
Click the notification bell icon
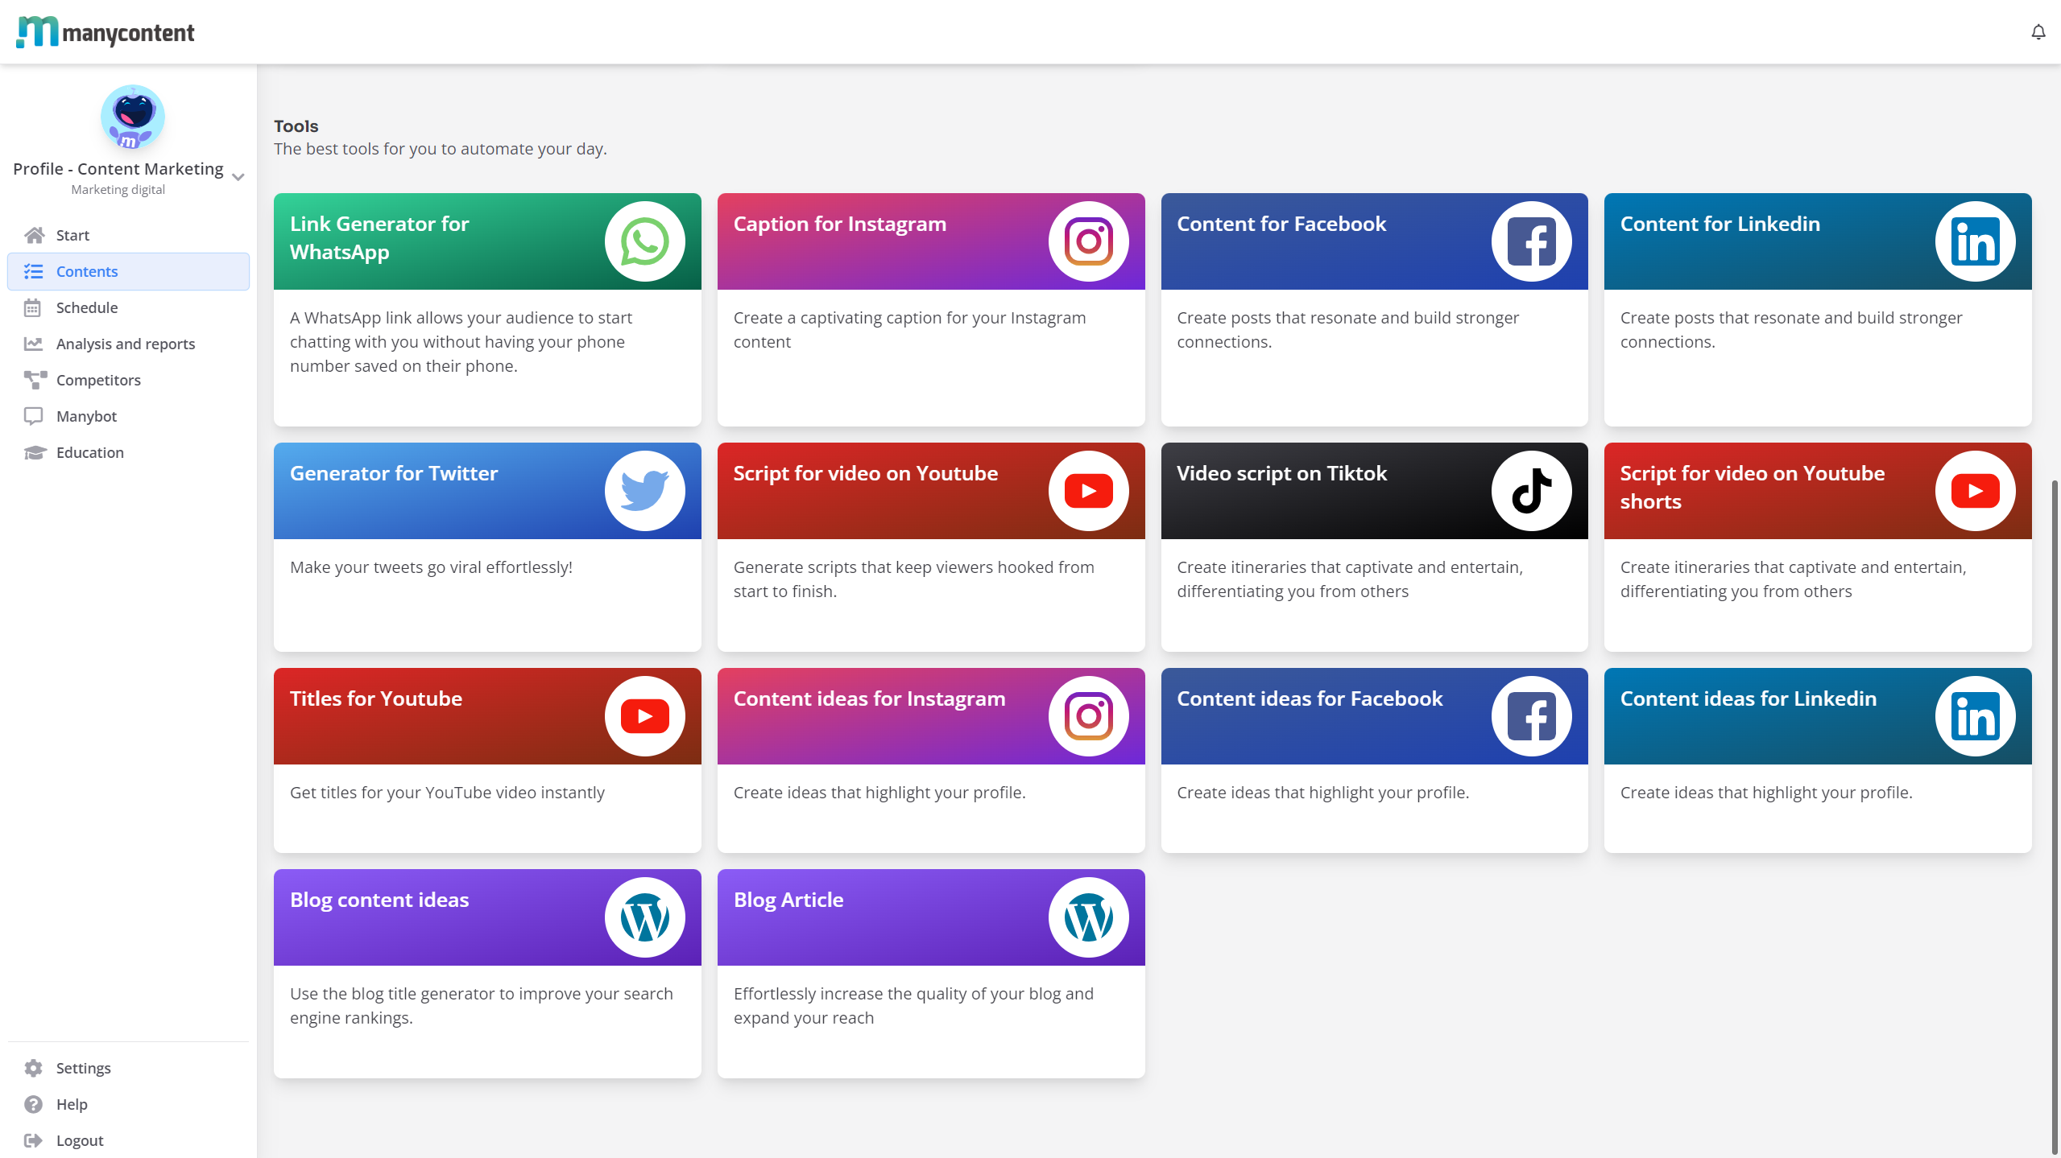[2038, 32]
